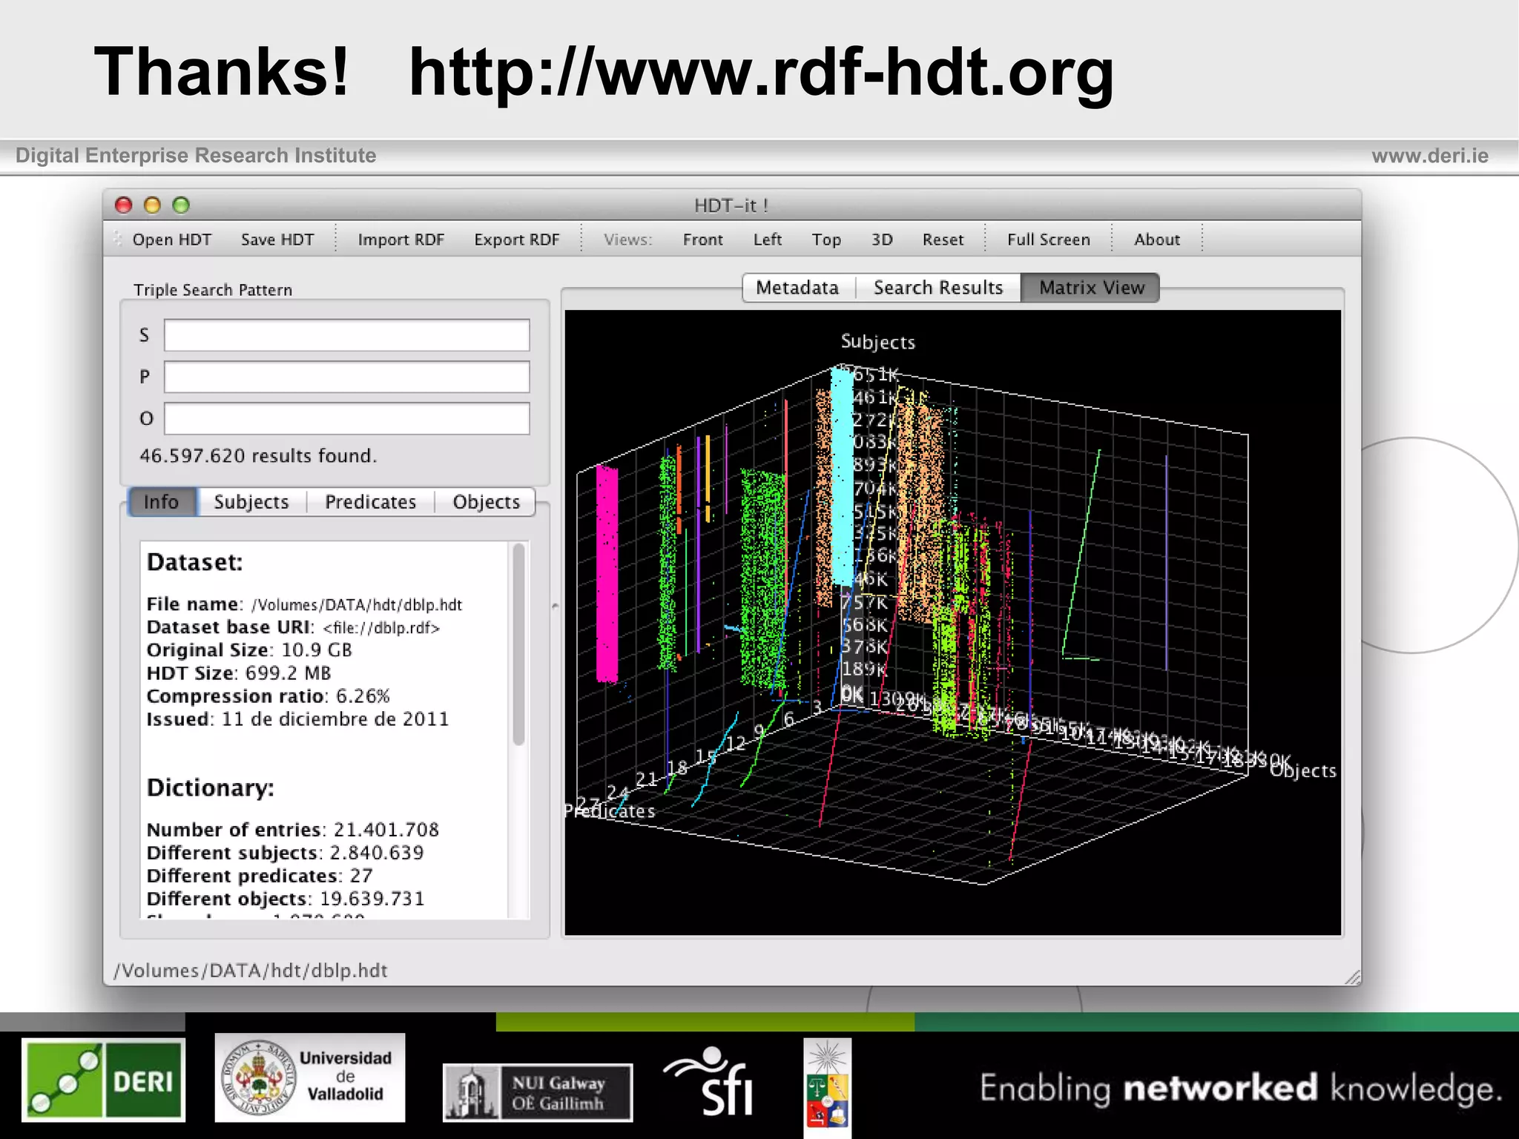Click Open HDT in the toolbar
This screenshot has height=1139, width=1519.
[x=171, y=240]
